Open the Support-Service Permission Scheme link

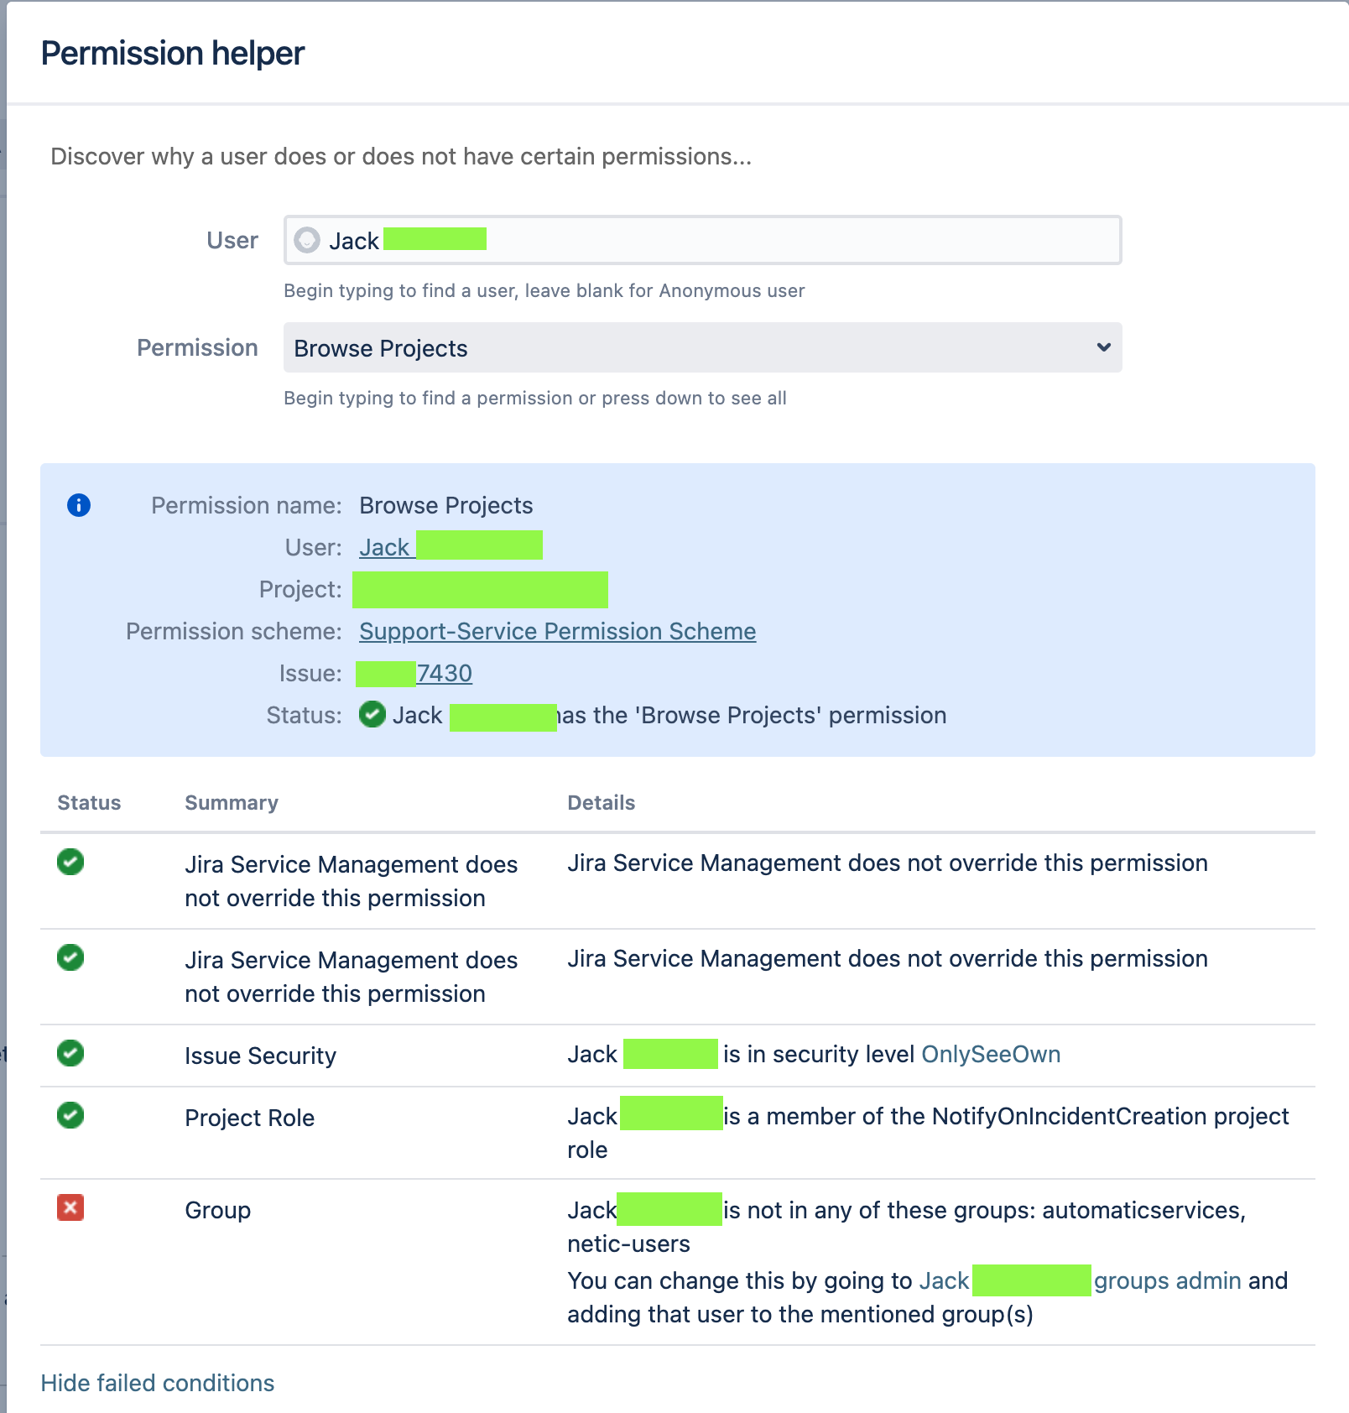click(556, 631)
